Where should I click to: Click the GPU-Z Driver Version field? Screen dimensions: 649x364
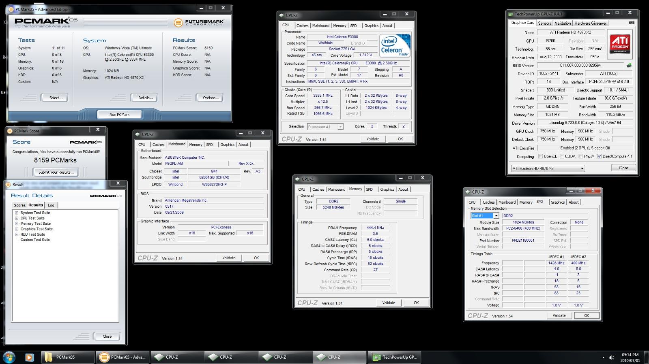coord(585,123)
